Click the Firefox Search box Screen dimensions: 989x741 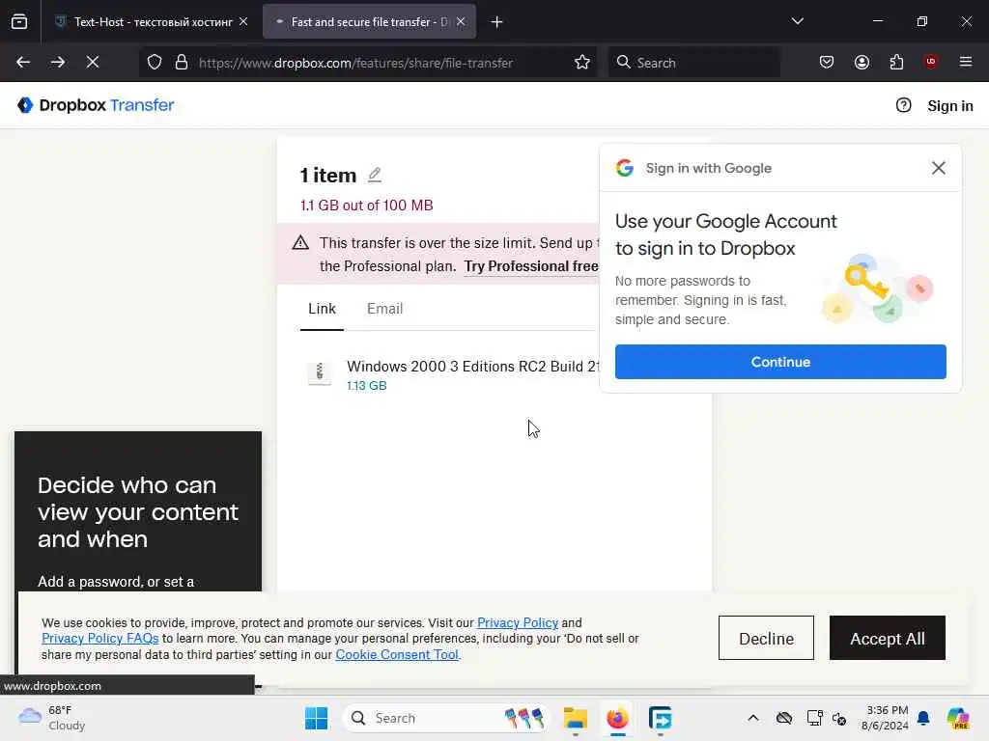point(693,63)
